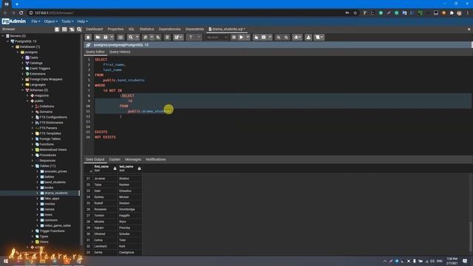Expand the Functions tree node
473x266 pixels.
pyautogui.click(x=33, y=145)
